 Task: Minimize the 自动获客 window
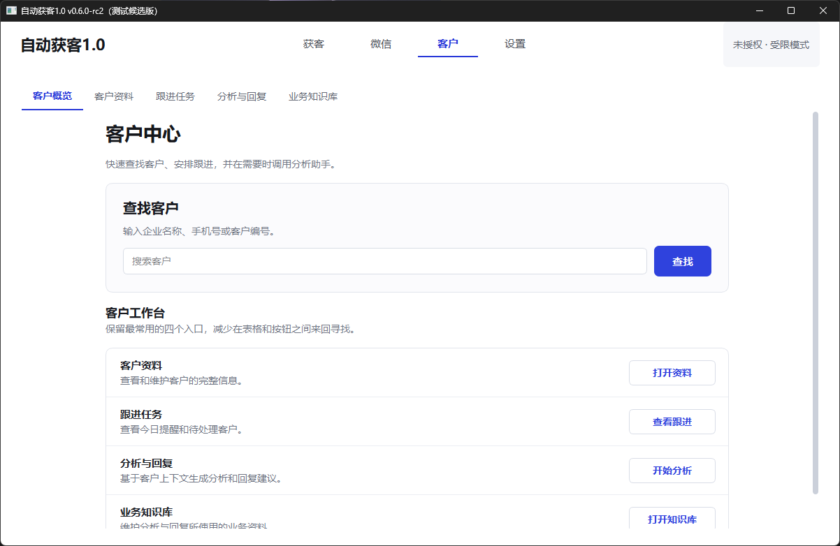click(760, 10)
